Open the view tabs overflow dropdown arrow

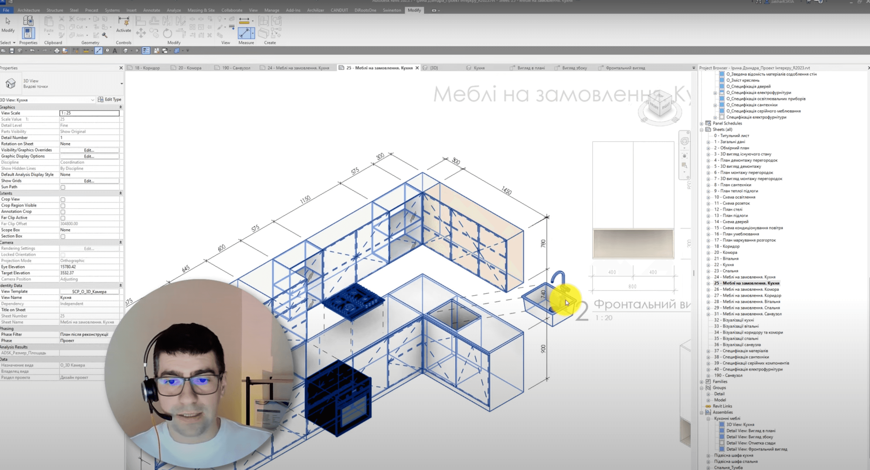pos(694,68)
